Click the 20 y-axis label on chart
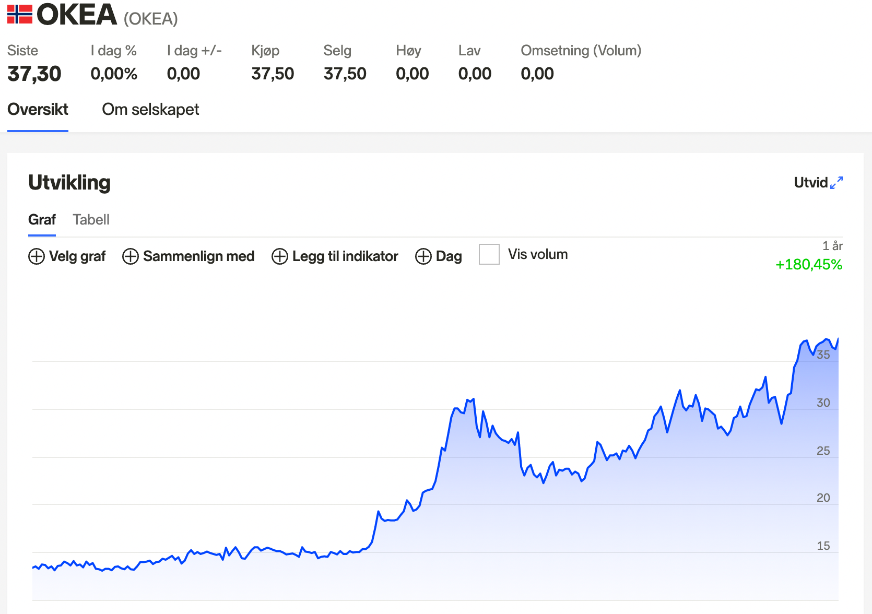This screenshot has width=872, height=614. coord(823,498)
